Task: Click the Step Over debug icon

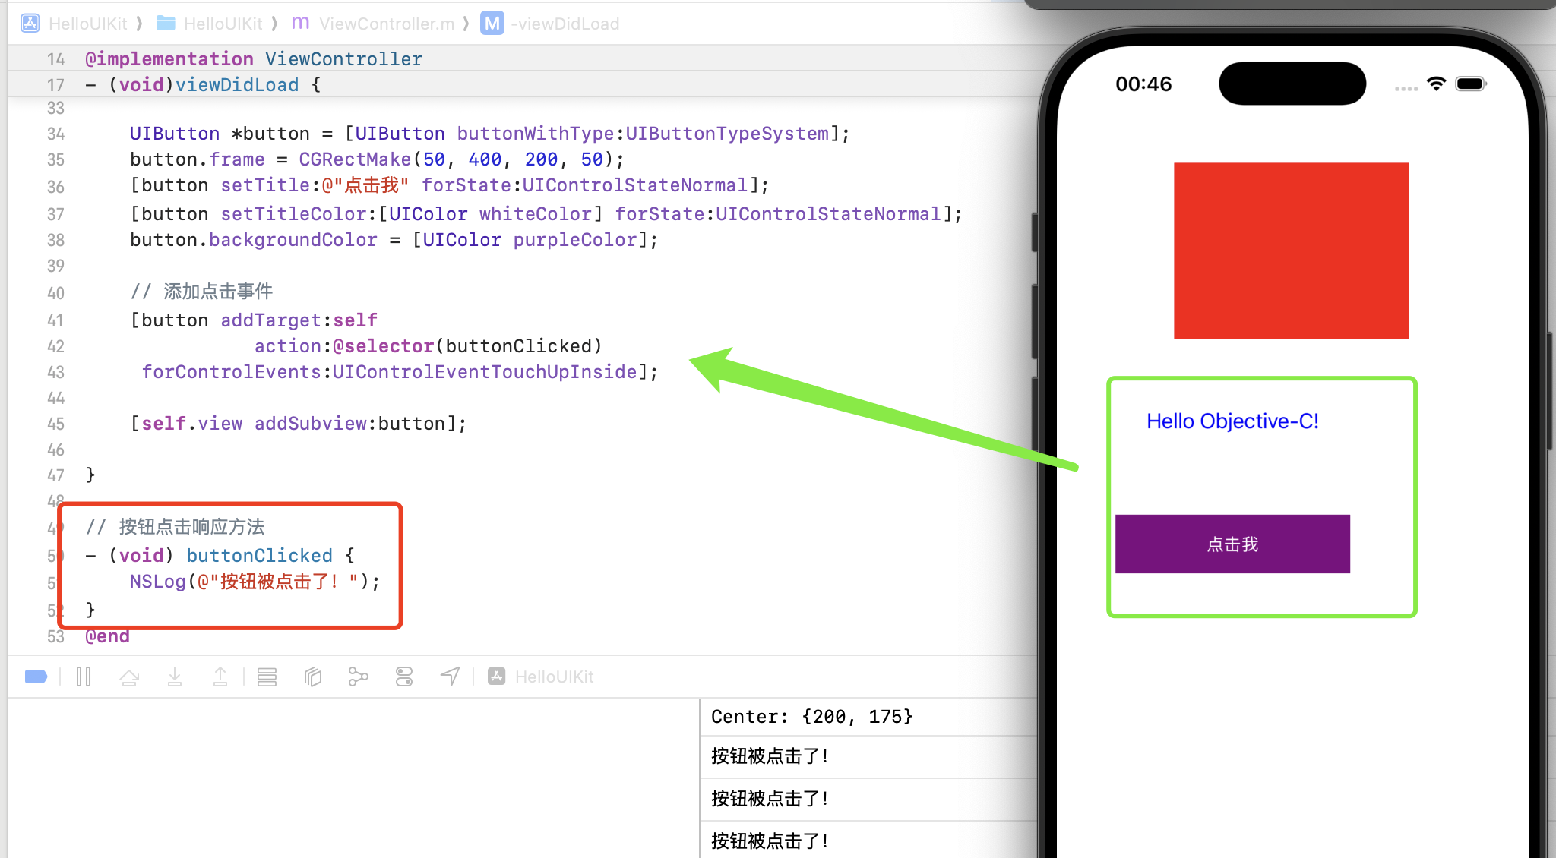Action: (x=130, y=677)
